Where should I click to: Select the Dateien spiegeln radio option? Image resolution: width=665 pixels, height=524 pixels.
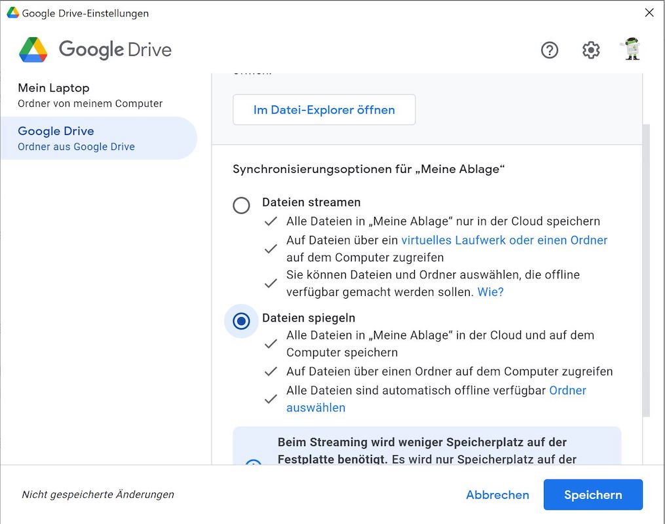click(241, 321)
